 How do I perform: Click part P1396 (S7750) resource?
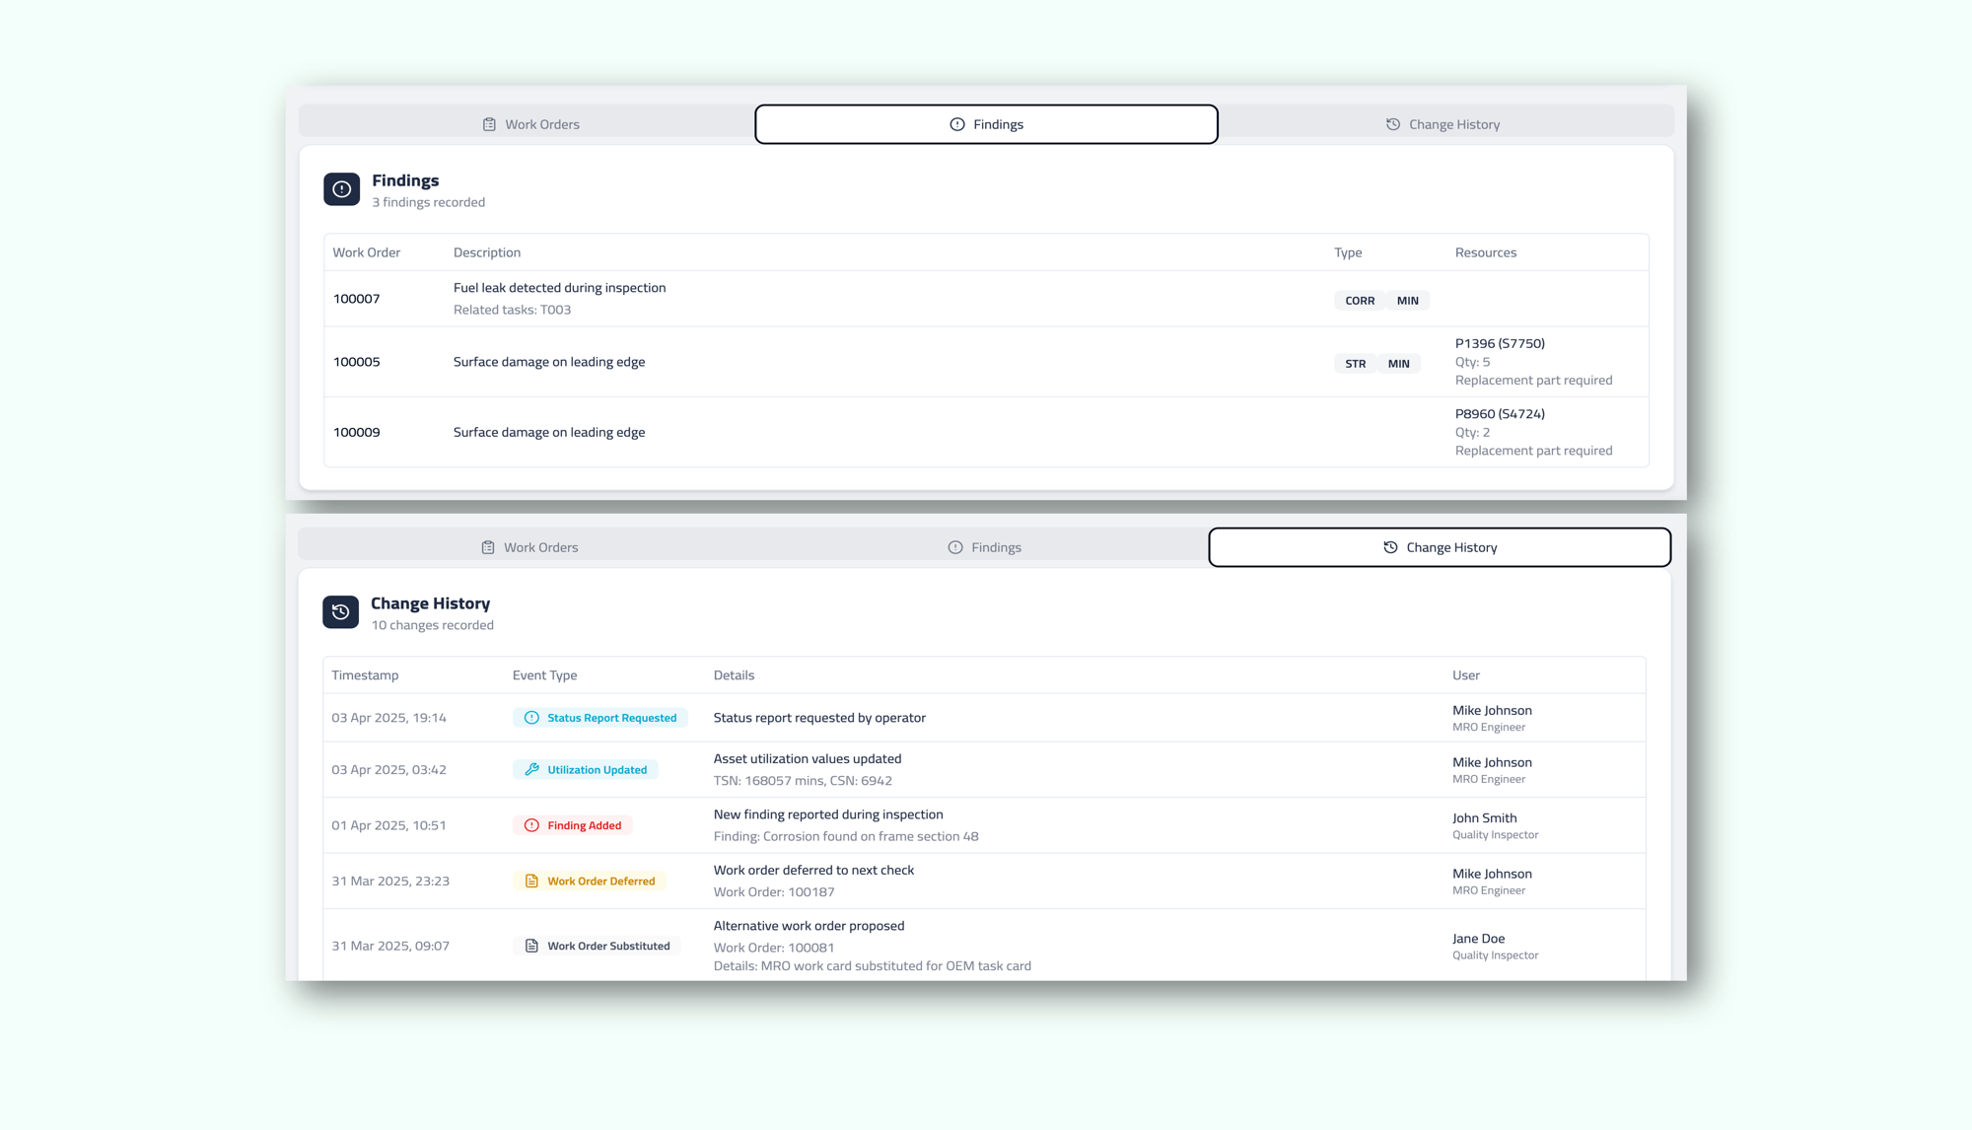1499,343
